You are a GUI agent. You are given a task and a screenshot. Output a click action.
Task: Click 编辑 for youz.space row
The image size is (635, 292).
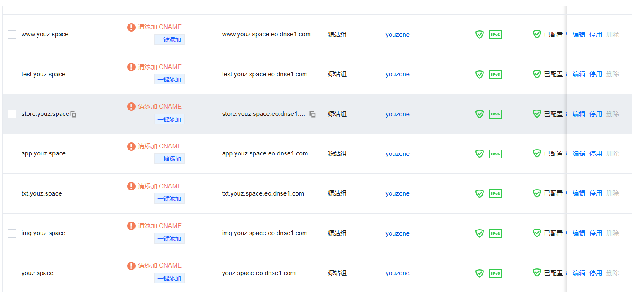pyautogui.click(x=578, y=273)
